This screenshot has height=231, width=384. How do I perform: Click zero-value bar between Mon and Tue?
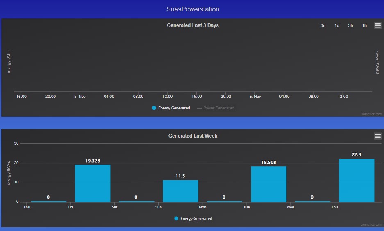224,202
